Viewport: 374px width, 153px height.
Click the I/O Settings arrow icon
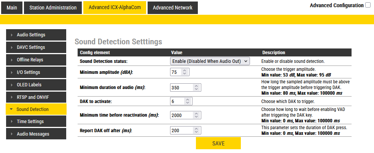12,72
